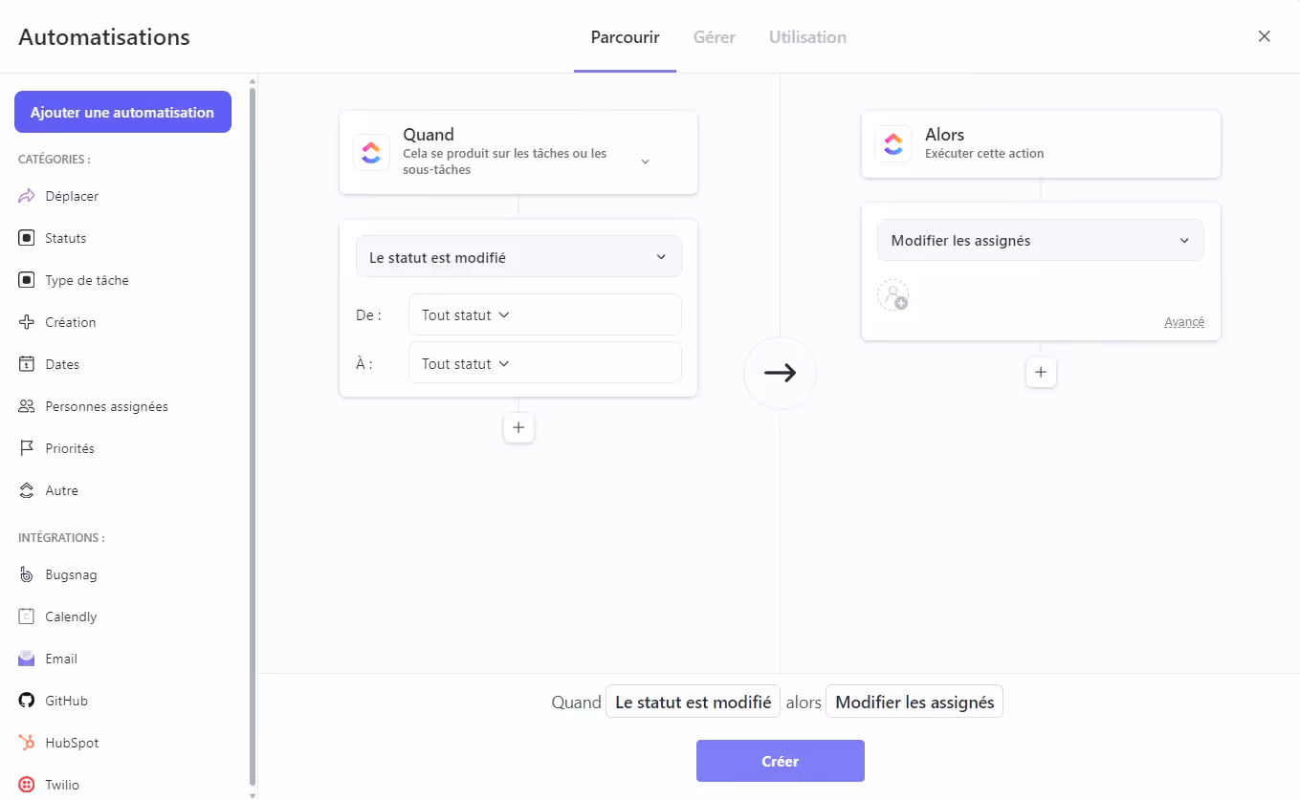Expand the 'Tout statut' De dropdown
This screenshot has height=800, width=1300.
[464, 314]
